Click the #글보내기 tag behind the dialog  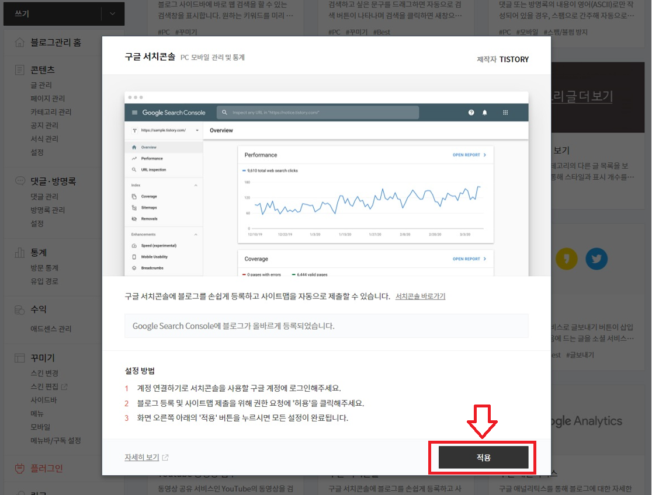580,355
